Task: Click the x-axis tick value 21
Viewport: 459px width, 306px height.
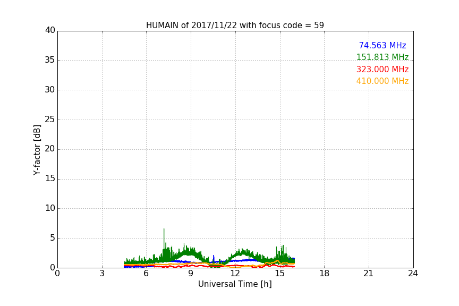Action: (x=369, y=274)
